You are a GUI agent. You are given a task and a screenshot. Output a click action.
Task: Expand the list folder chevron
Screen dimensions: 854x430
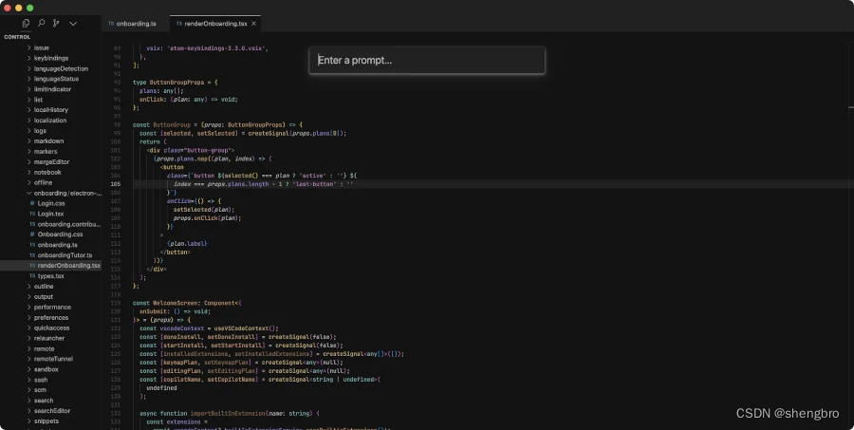point(28,100)
